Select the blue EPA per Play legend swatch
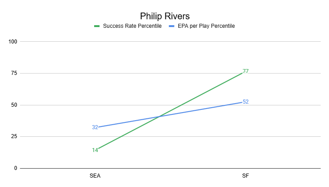The height and width of the screenshot is (187, 329). (171, 26)
